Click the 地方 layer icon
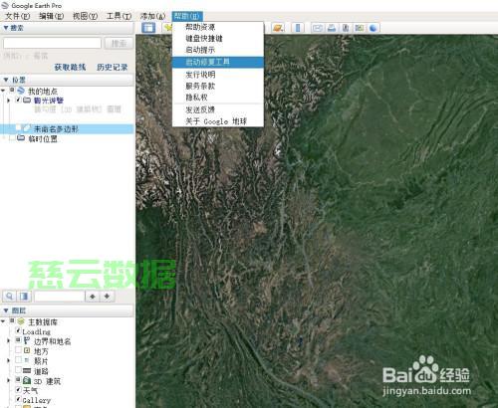The image size is (498, 408). [x=27, y=350]
